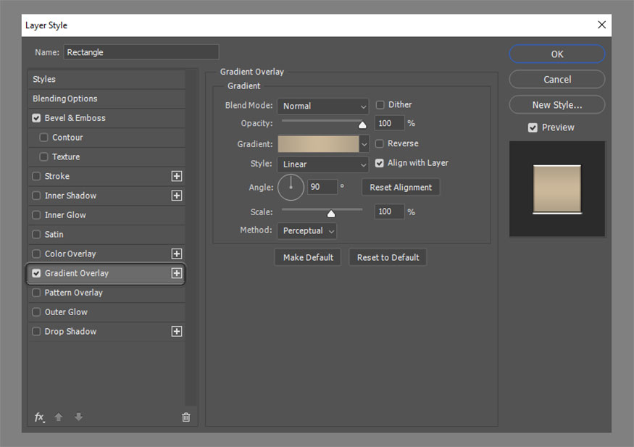Open the gradient picker dropdown arrow
The width and height of the screenshot is (634, 447).
pos(364,144)
